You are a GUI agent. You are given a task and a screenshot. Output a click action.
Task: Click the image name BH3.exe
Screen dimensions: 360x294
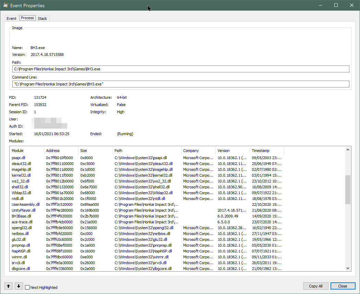pos(38,48)
